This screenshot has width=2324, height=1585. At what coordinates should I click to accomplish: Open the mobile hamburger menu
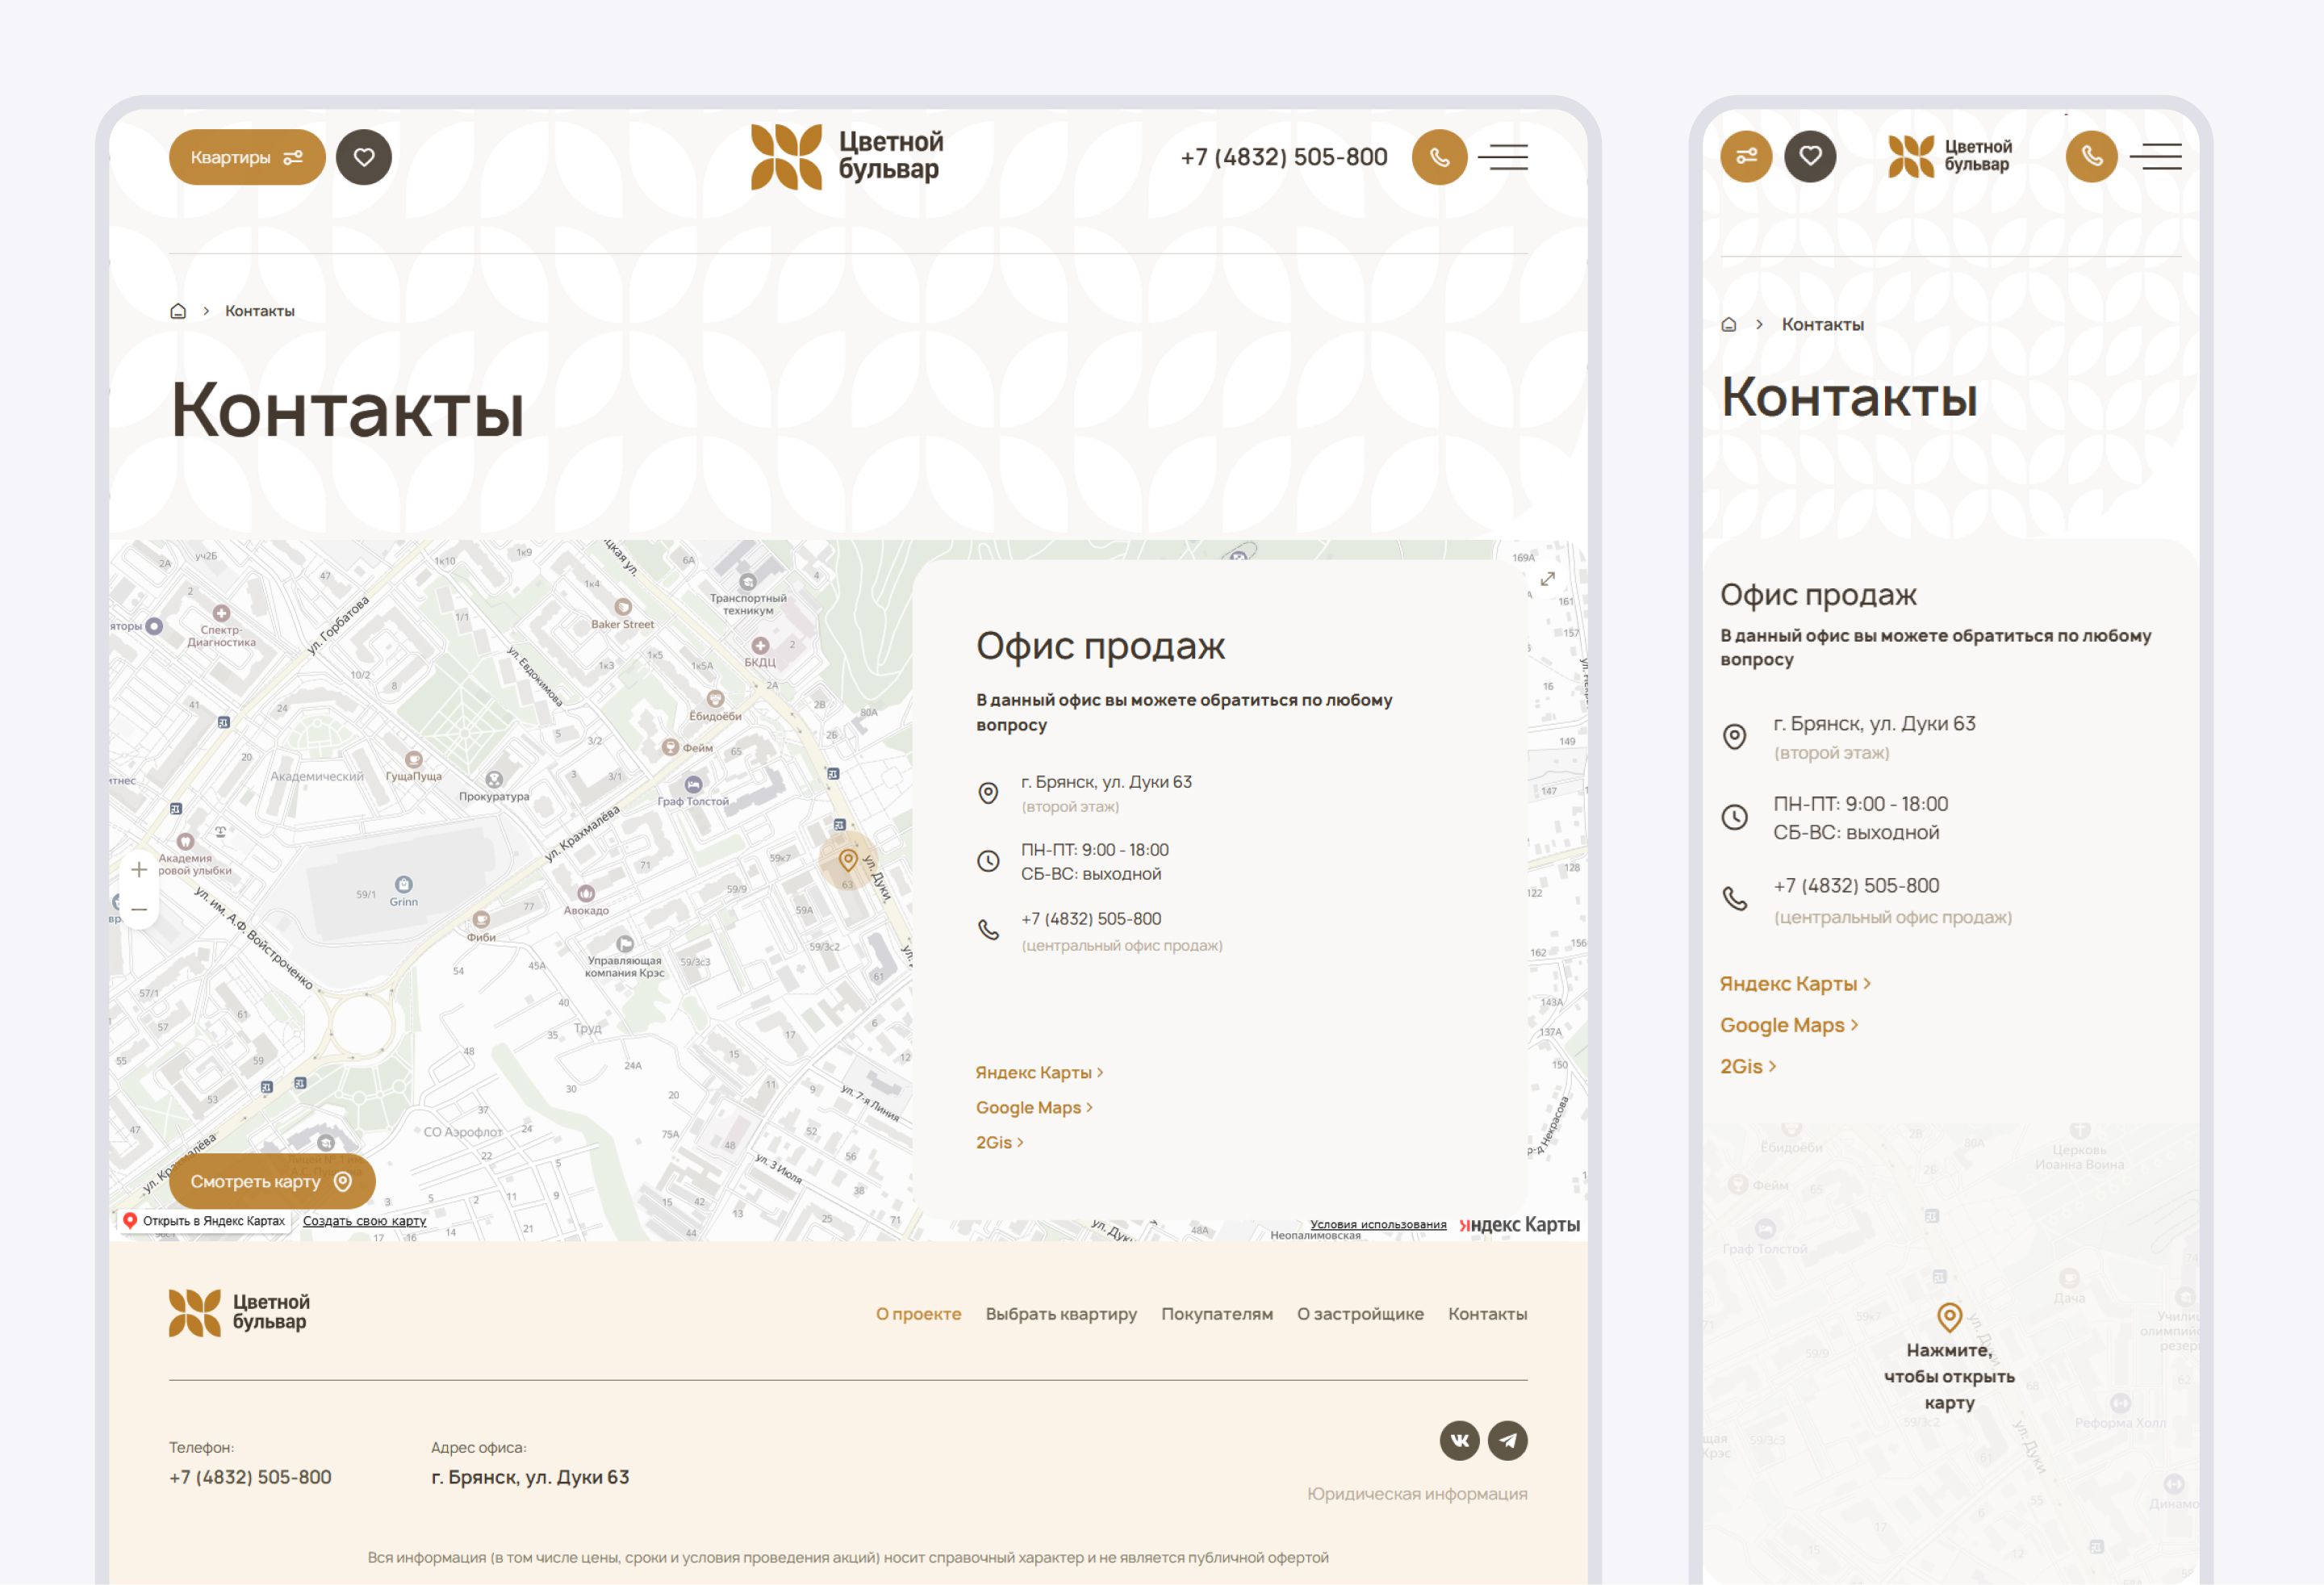click(2155, 156)
